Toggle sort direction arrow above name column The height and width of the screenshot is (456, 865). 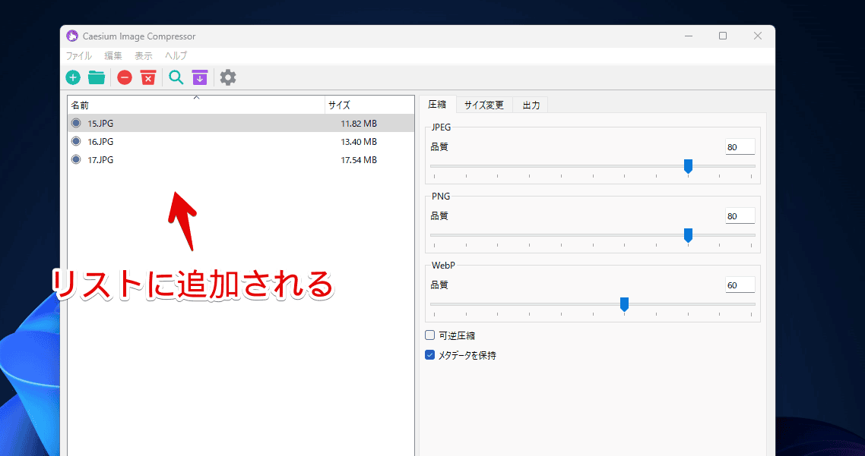click(196, 97)
